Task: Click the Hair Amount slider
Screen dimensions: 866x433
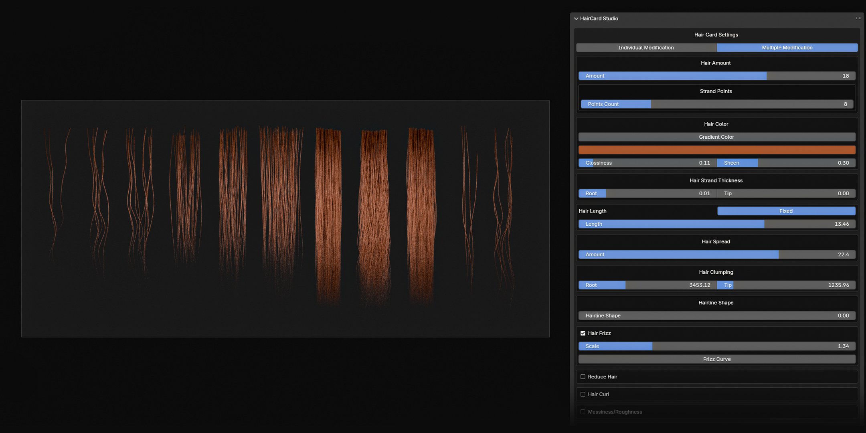Action: tap(716, 76)
